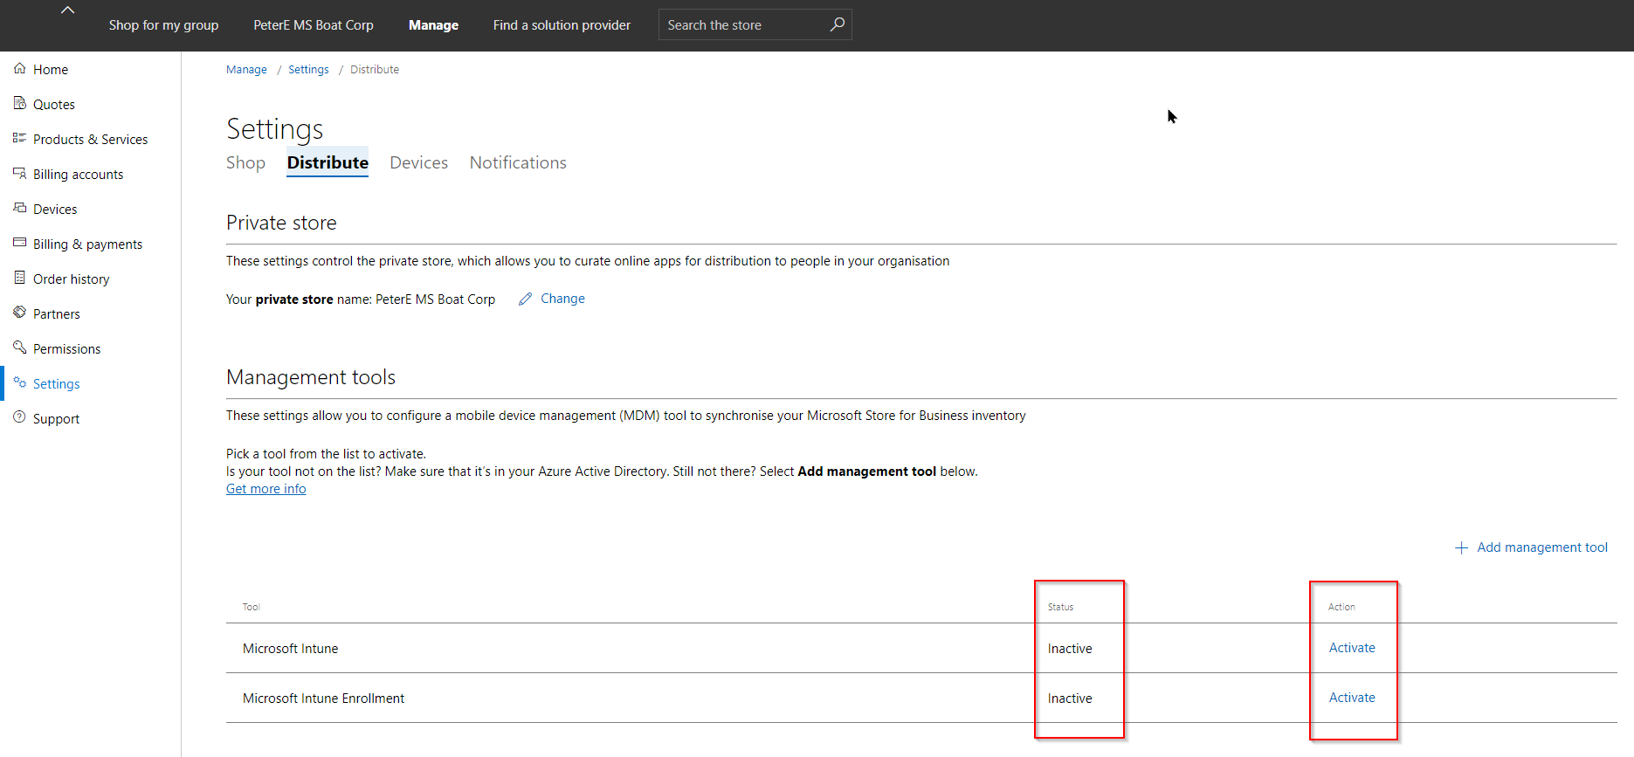Open Settings in the sidebar
Viewport: 1634px width, 757px height.
tap(57, 384)
